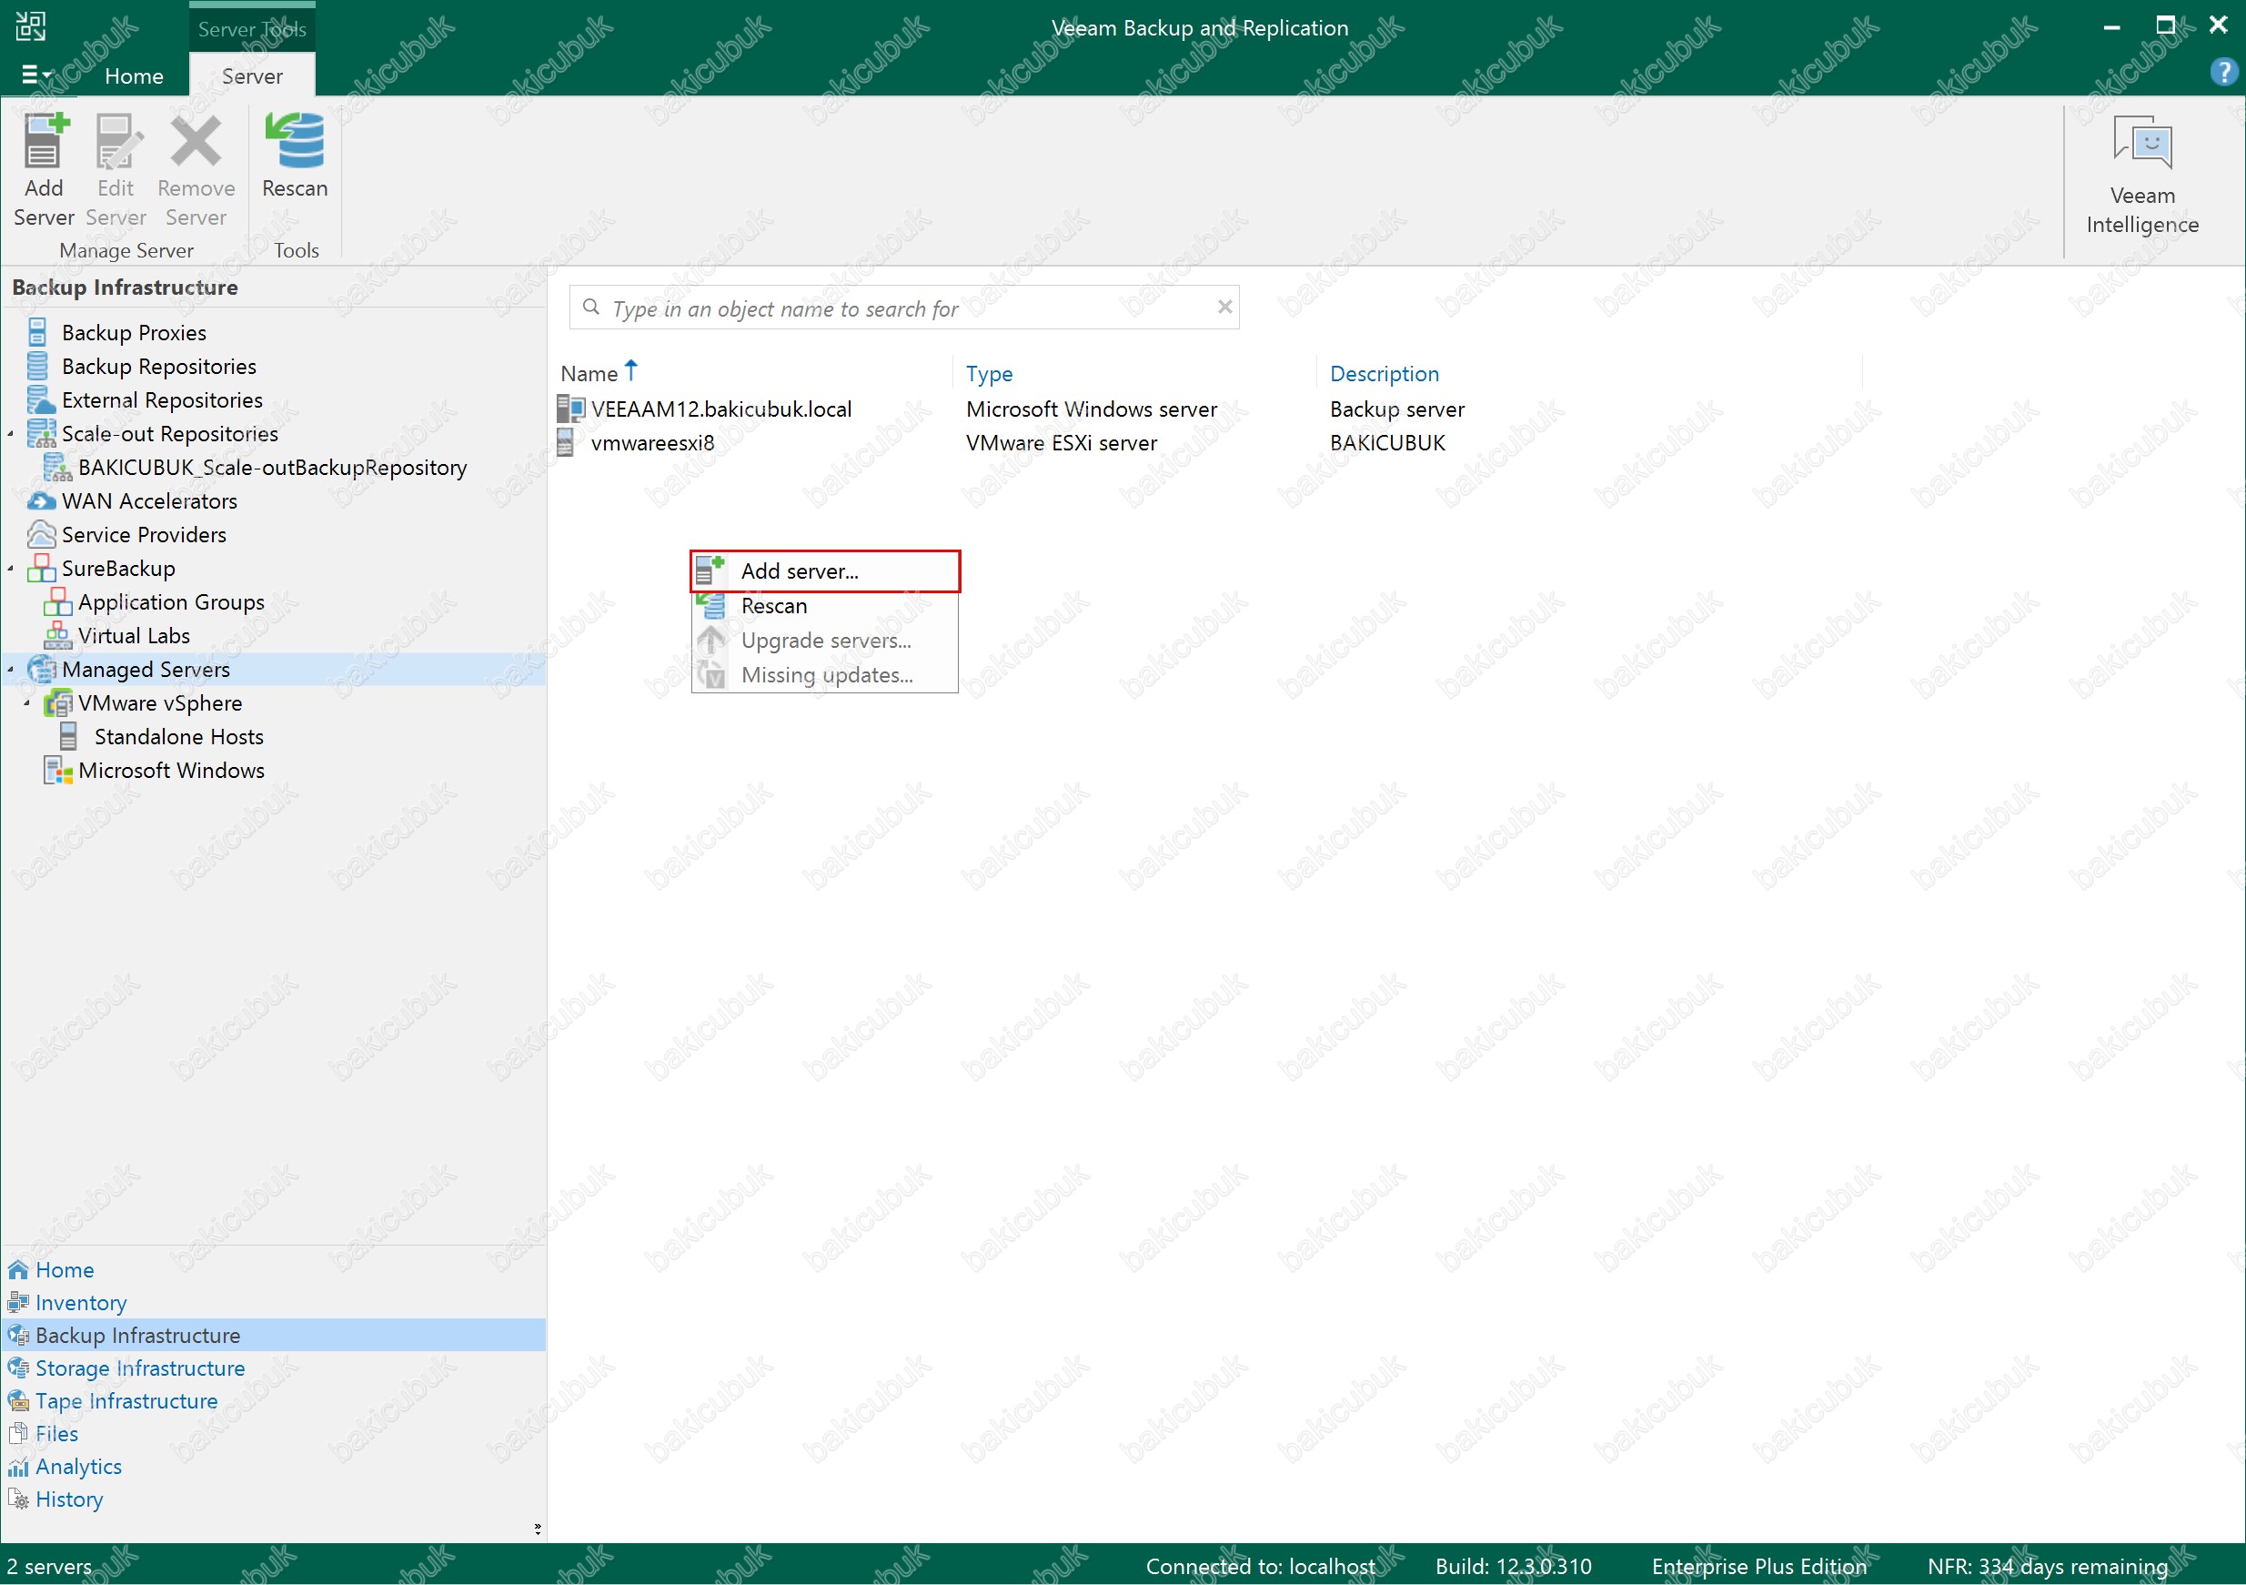The width and height of the screenshot is (2246, 1585).
Task: Open the Tape Infrastructure view
Action: pos(126,1400)
